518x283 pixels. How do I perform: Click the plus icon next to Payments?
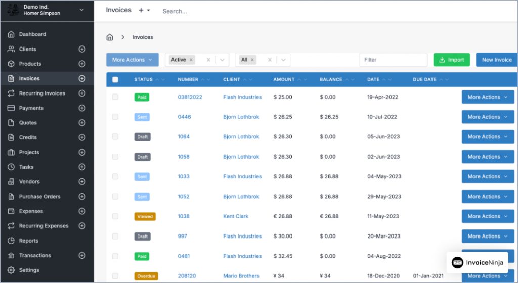[82, 108]
